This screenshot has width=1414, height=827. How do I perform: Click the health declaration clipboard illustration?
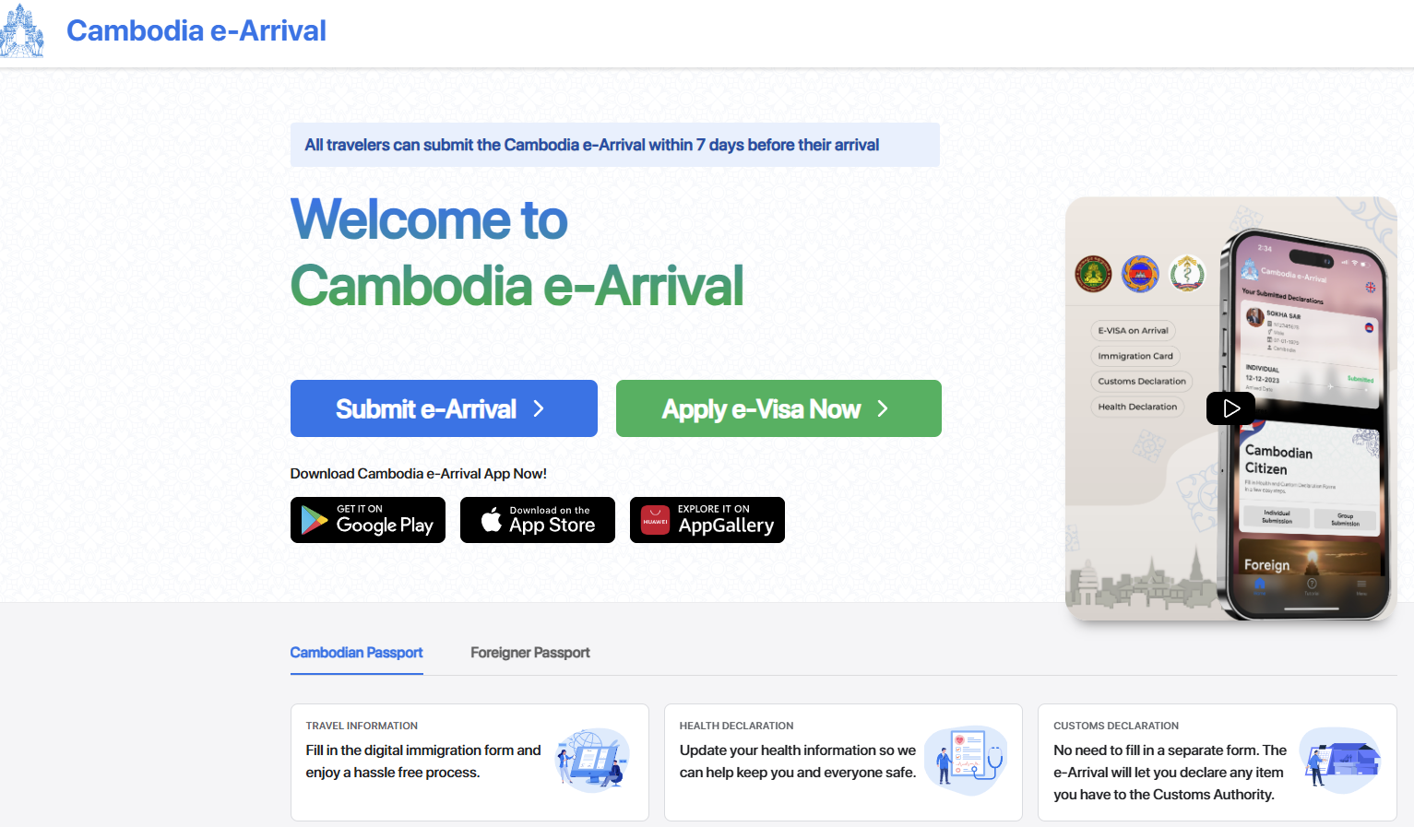[x=966, y=760]
